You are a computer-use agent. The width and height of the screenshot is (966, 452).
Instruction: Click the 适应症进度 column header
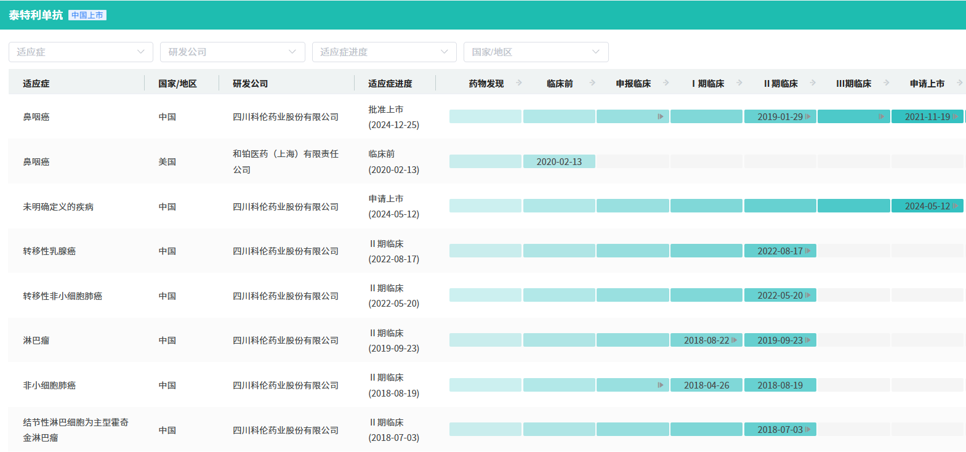[390, 84]
